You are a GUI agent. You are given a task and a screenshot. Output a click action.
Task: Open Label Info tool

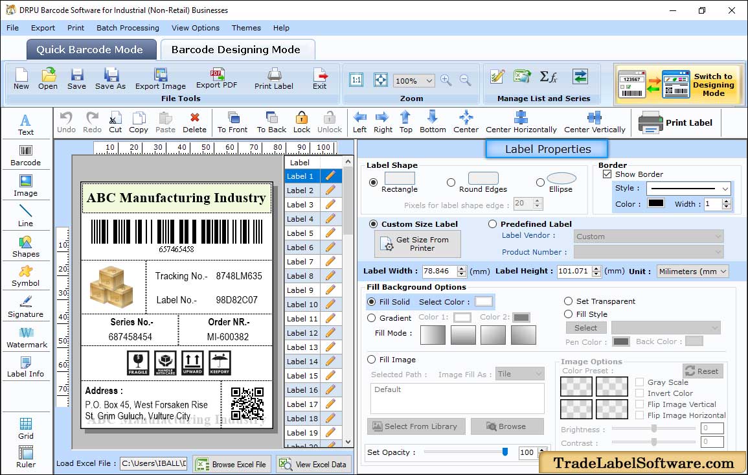26,367
